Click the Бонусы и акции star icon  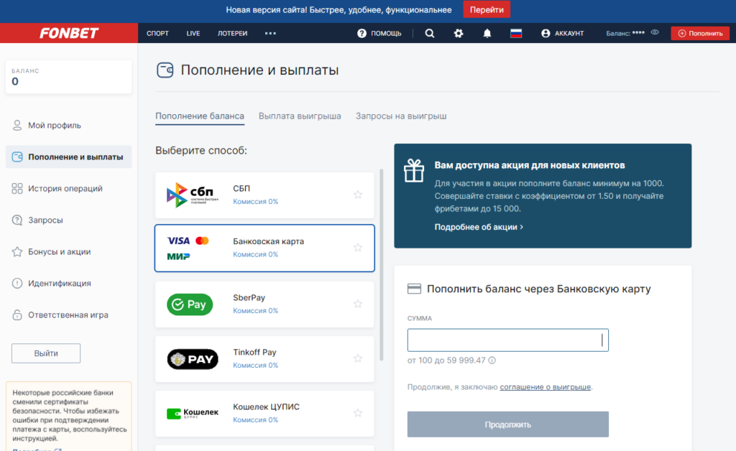click(17, 252)
